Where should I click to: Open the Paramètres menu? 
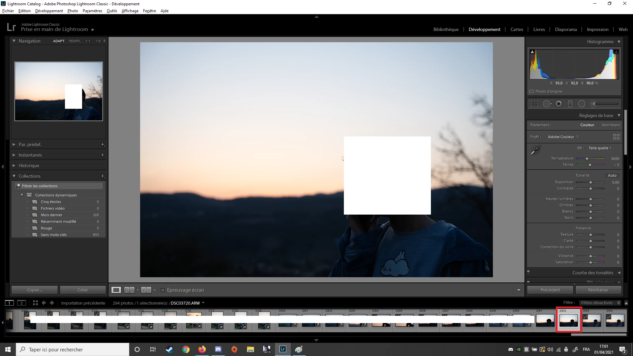pyautogui.click(x=92, y=11)
